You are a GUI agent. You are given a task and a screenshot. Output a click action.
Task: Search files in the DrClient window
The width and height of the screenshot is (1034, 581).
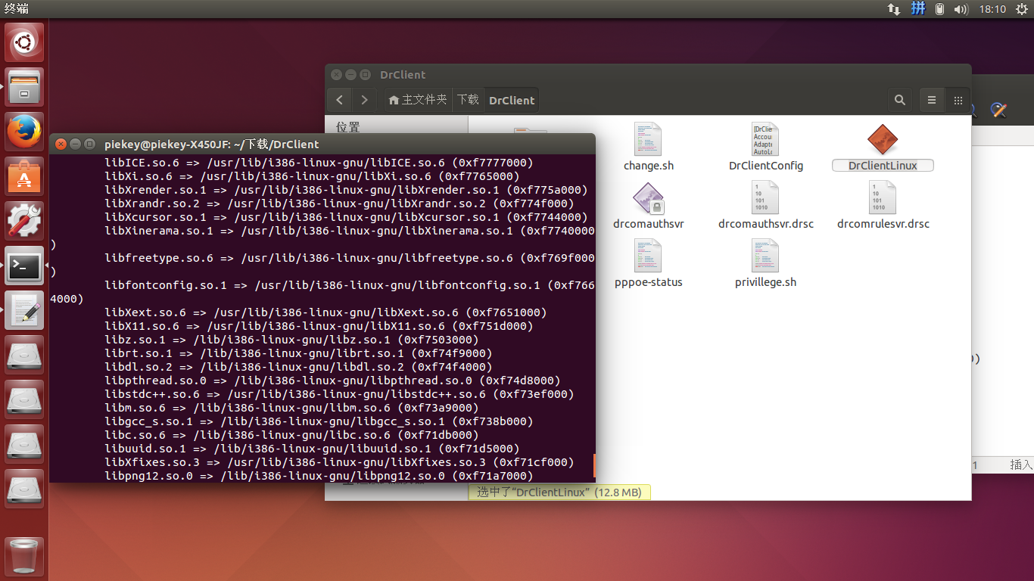click(x=900, y=100)
